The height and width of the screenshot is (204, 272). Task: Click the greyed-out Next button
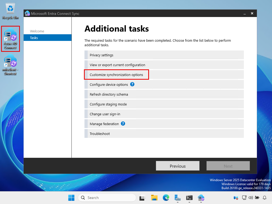[x=228, y=166]
